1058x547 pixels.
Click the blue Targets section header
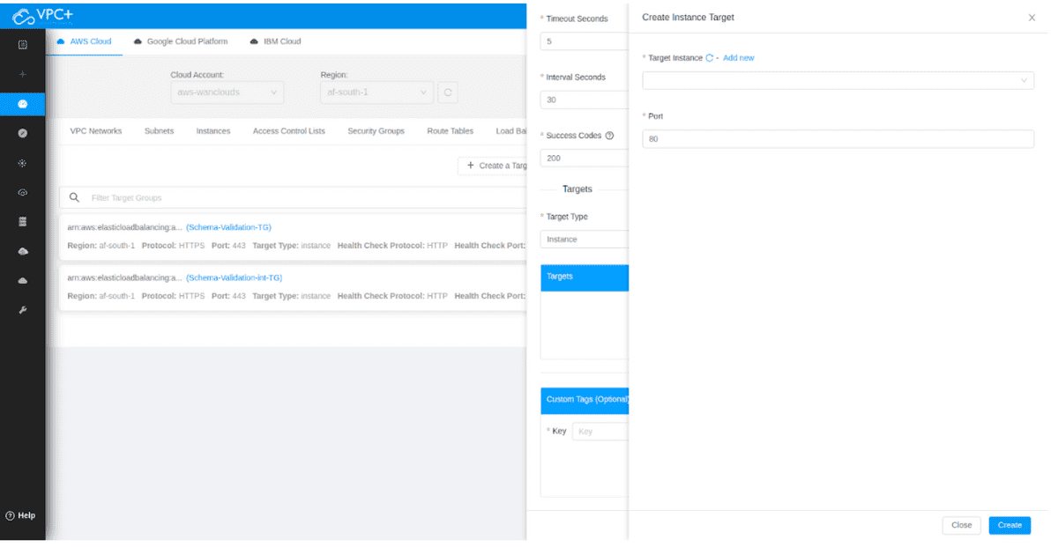[584, 277]
